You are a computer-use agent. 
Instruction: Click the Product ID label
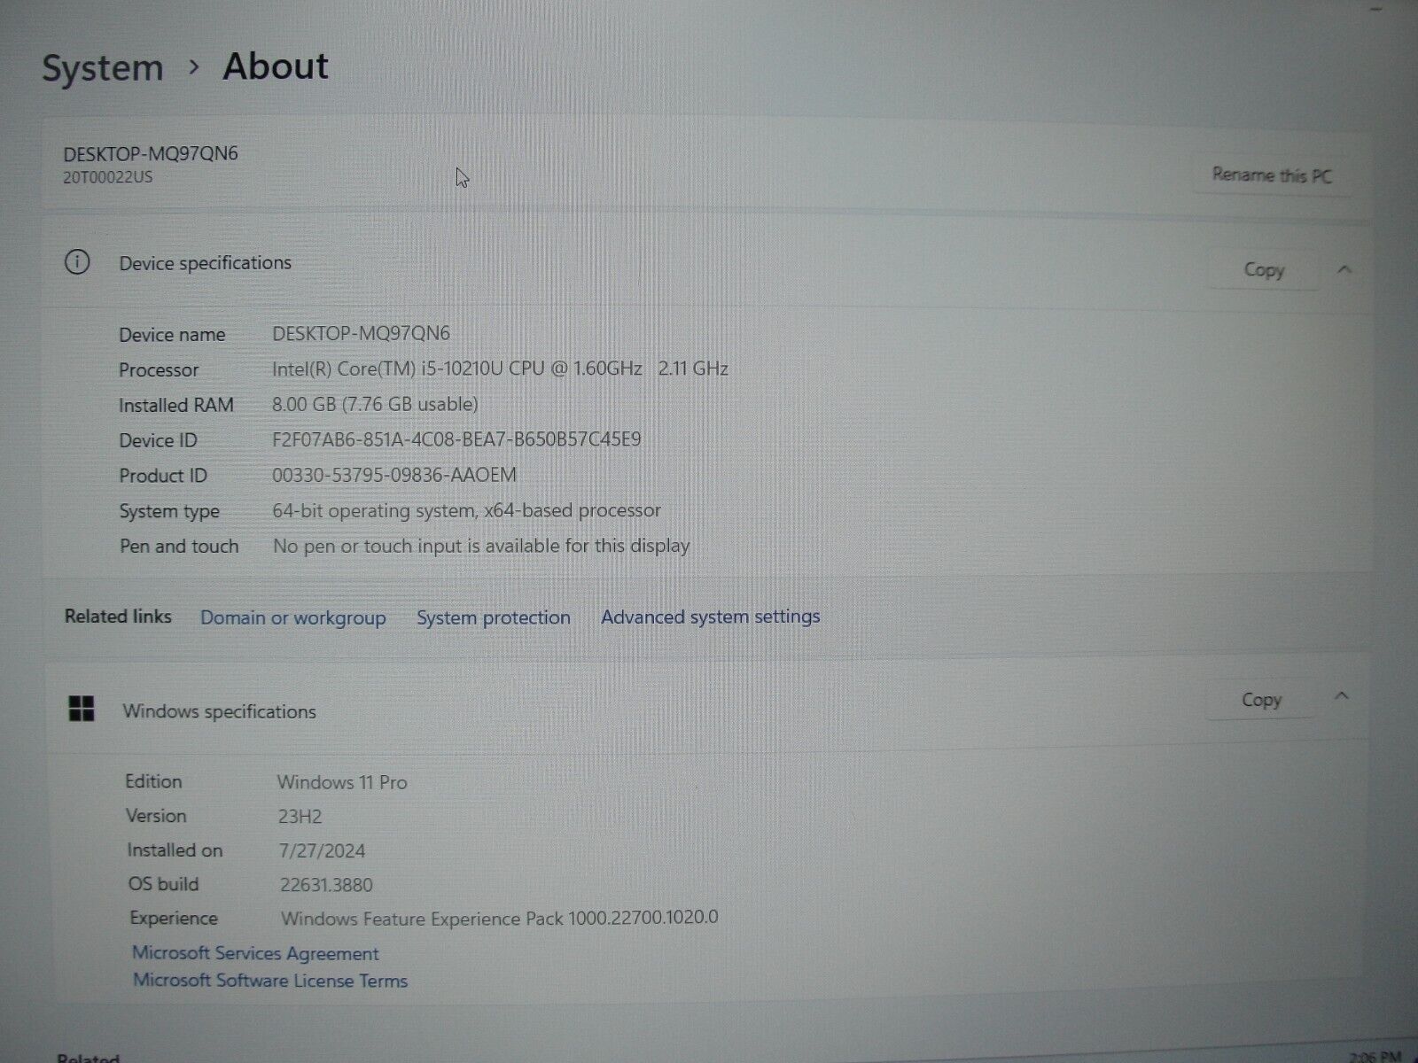coord(163,476)
